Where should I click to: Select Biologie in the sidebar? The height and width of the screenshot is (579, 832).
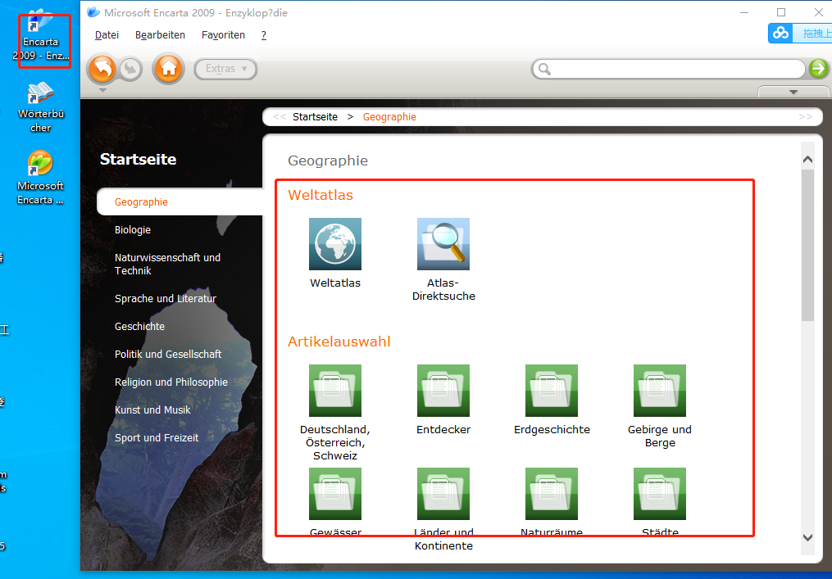coord(133,229)
